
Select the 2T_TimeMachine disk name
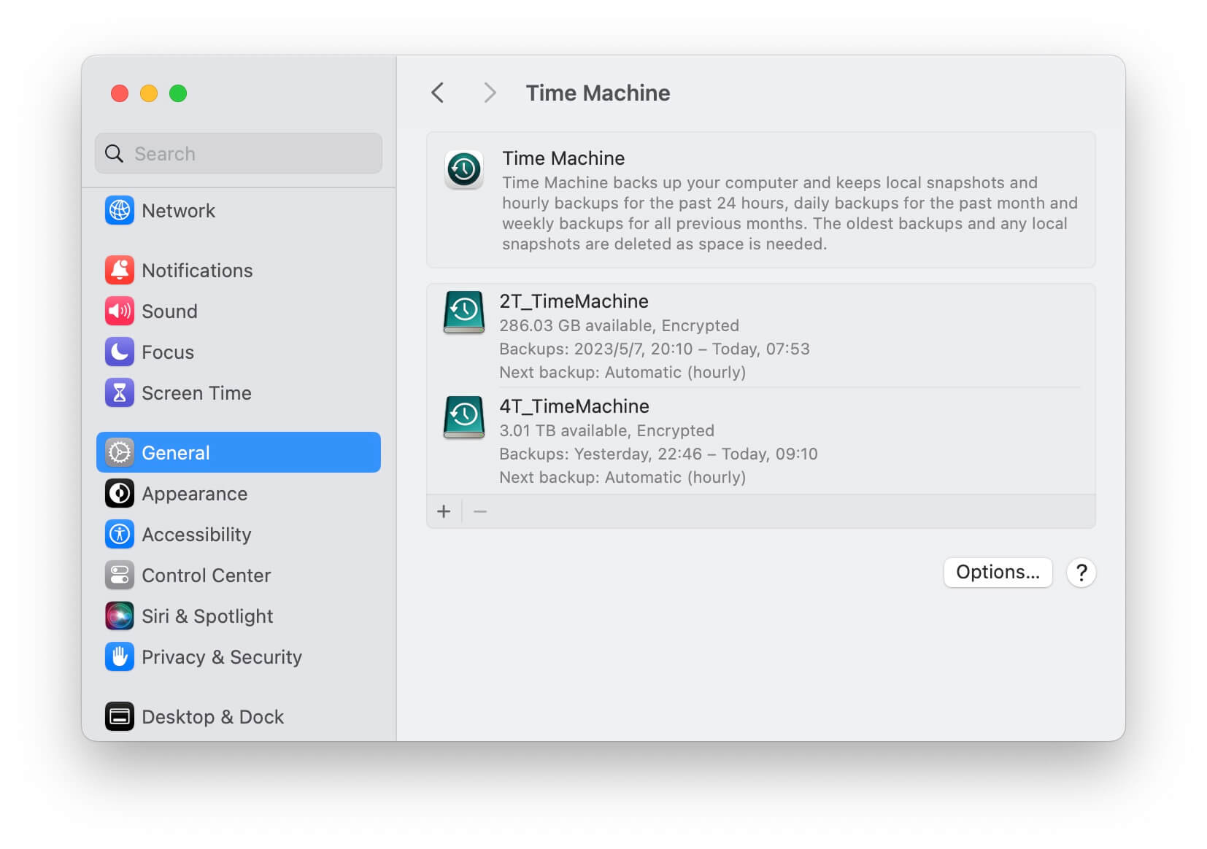tap(574, 302)
